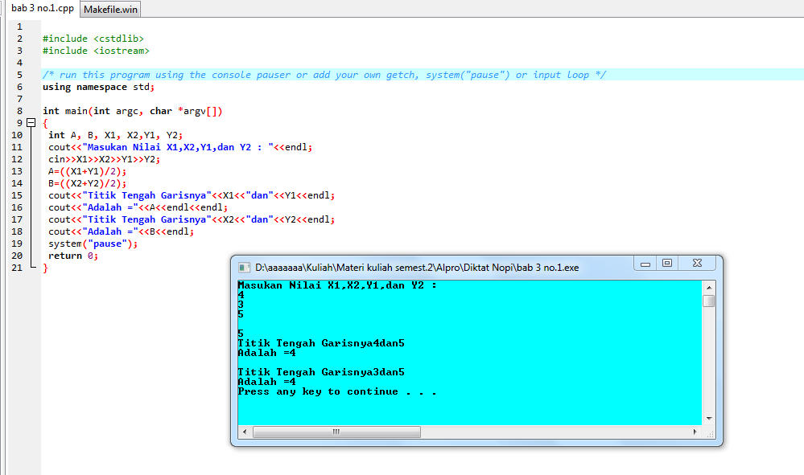Click line number 13 in the gutter

[x=17, y=171]
